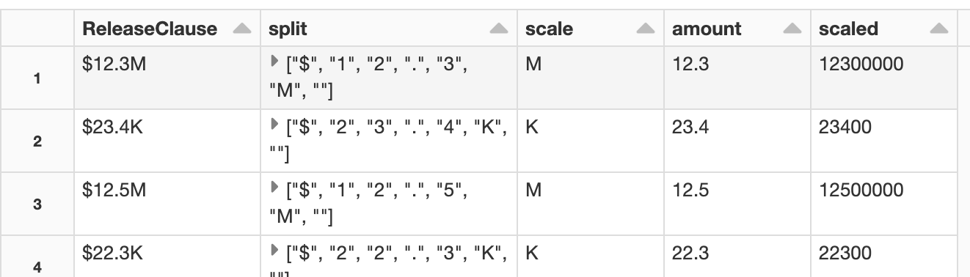Viewport: 970px width, 277px height.
Task: Sort by the amount column arrow
Action: coord(792,29)
